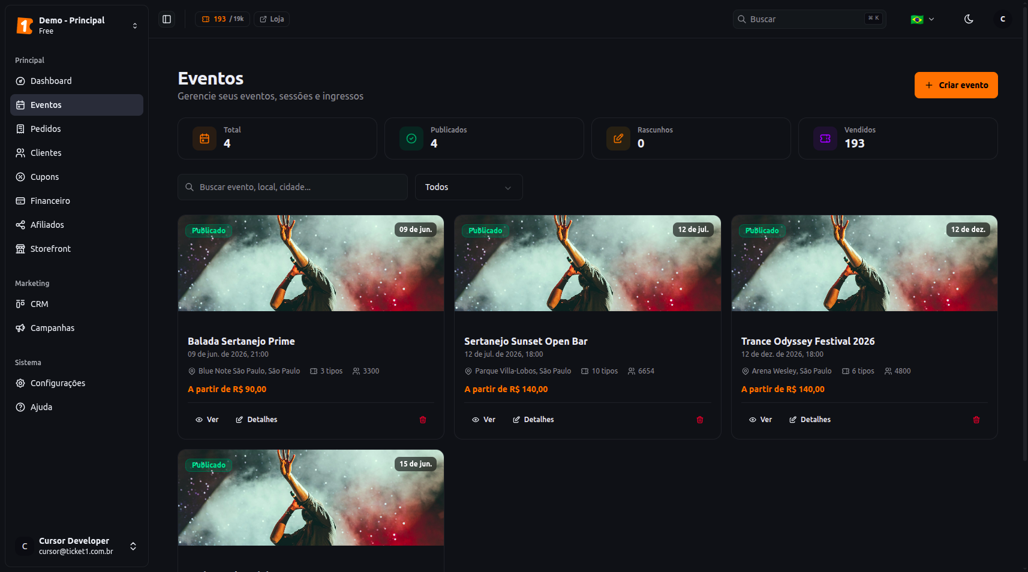This screenshot has height=572, width=1028.
Task: Open Detalhes for Sertanejo Sunset Open Bar
Action: [533, 420]
